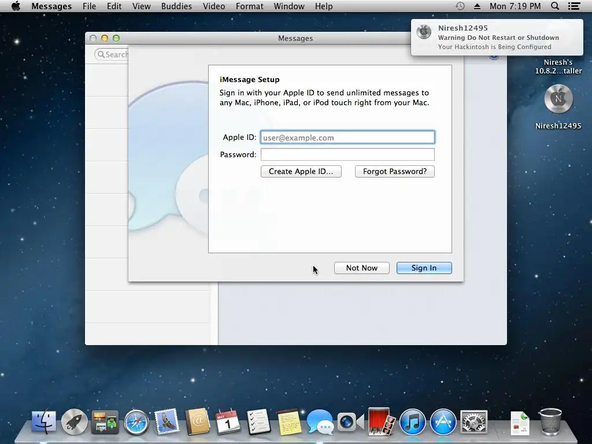Show Notification Center list icon

[x=574, y=6]
